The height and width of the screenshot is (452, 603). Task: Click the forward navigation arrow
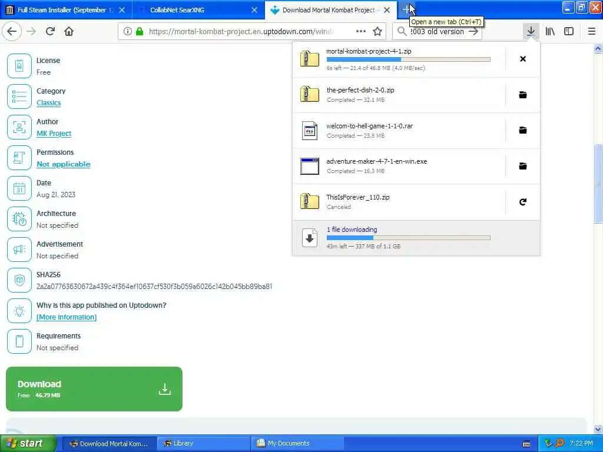click(x=31, y=32)
